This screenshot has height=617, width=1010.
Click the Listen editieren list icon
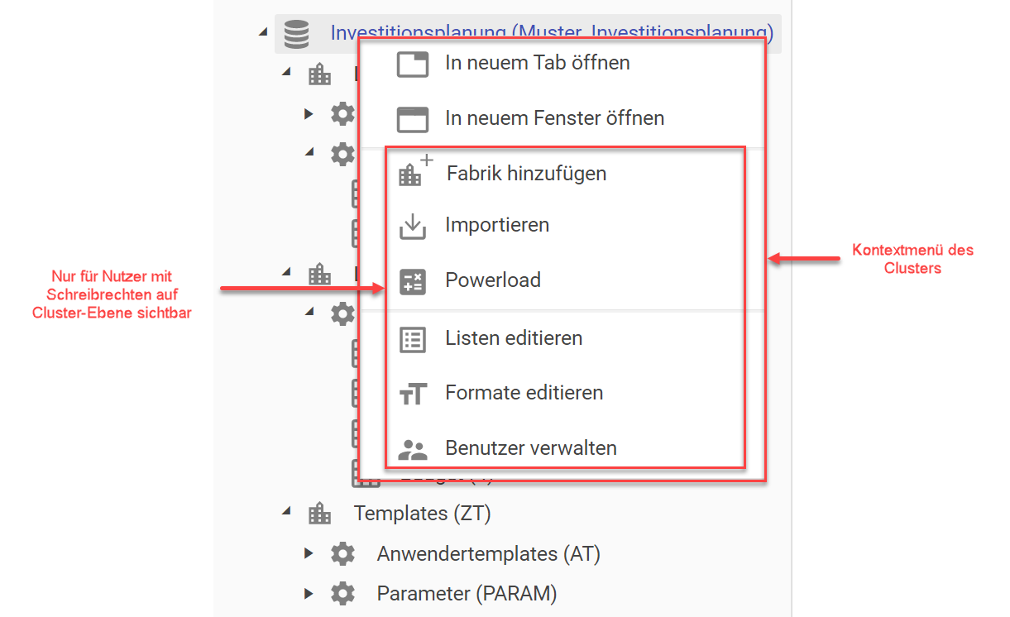coord(412,337)
